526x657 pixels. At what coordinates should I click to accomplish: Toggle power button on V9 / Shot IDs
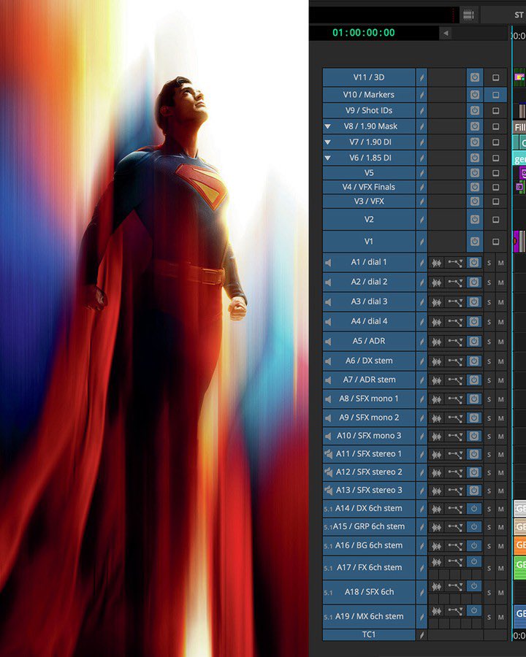coord(474,111)
